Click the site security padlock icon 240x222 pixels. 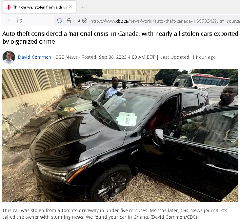coord(69,21)
